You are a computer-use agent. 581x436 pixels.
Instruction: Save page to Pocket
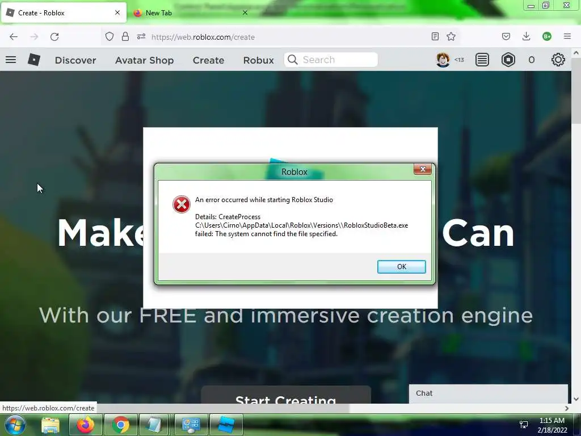pos(506,36)
